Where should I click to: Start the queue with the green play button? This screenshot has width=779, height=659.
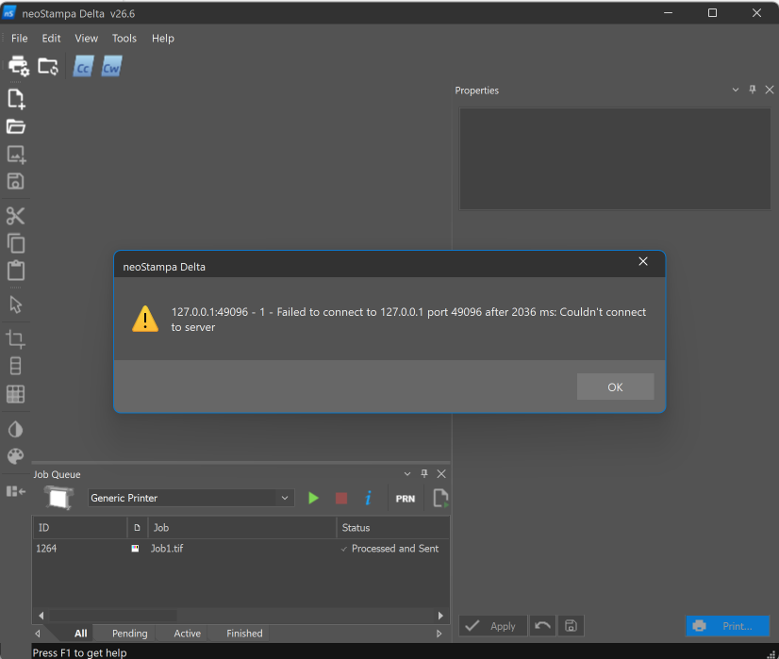point(313,498)
